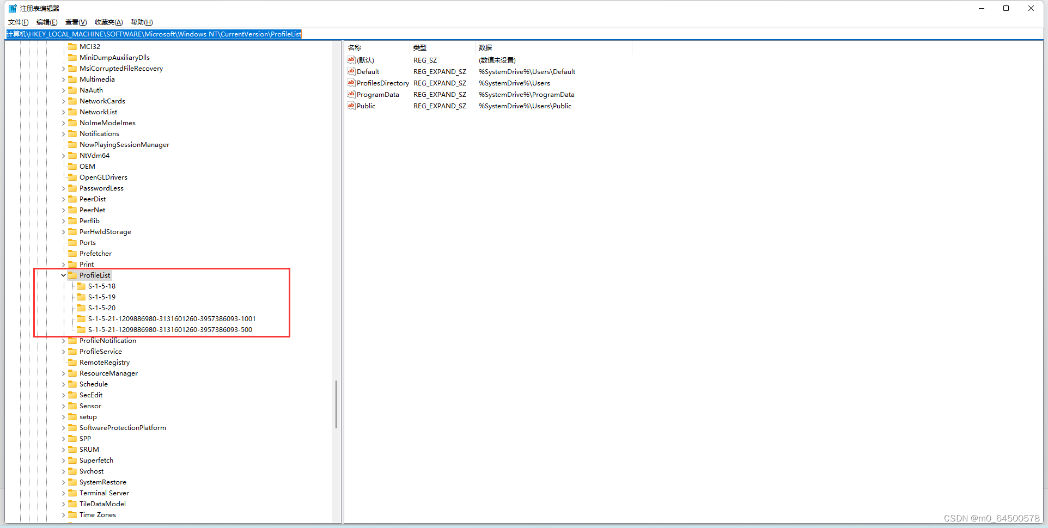Image resolution: width=1048 pixels, height=528 pixels.
Task: Click the ProfileList folder icon
Action: pyautogui.click(x=74, y=275)
